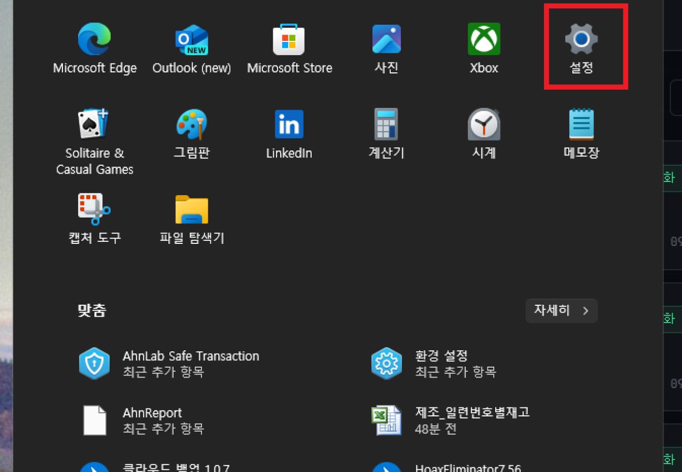Click 자세히 button in 맞춤 section
Screen dimensions: 682x472
[x=561, y=310]
